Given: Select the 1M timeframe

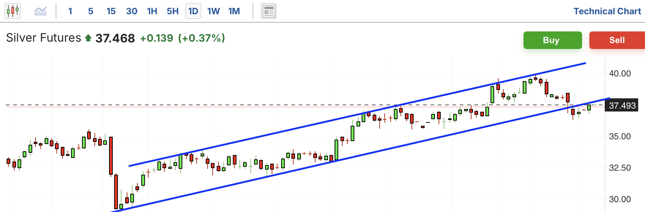Looking at the screenshot, I should click(234, 11).
